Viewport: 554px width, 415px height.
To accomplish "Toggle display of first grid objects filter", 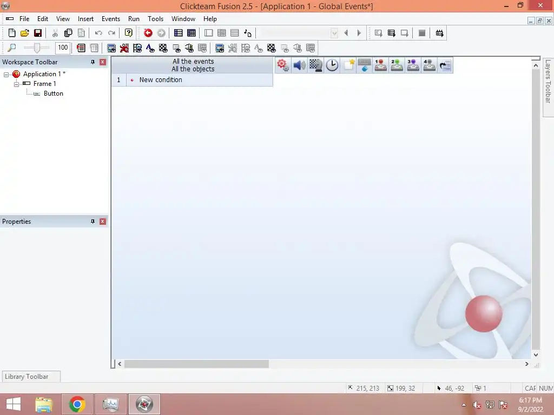I will click(x=202, y=48).
